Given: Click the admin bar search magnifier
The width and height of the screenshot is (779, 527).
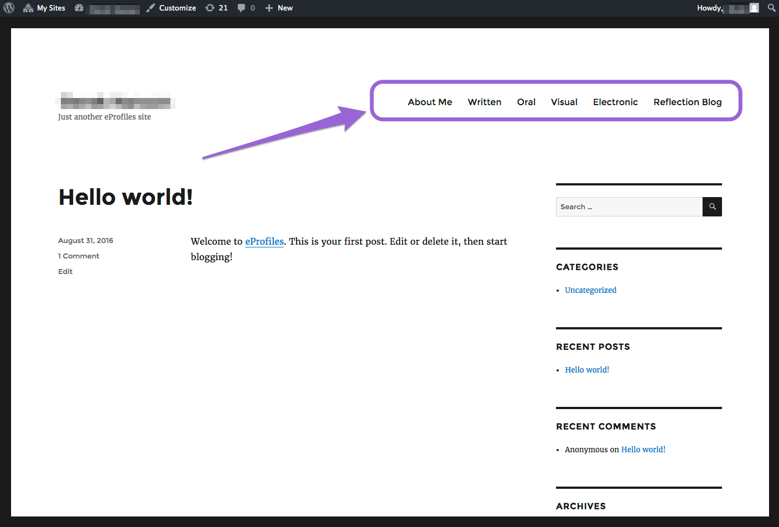Looking at the screenshot, I should pyautogui.click(x=771, y=8).
